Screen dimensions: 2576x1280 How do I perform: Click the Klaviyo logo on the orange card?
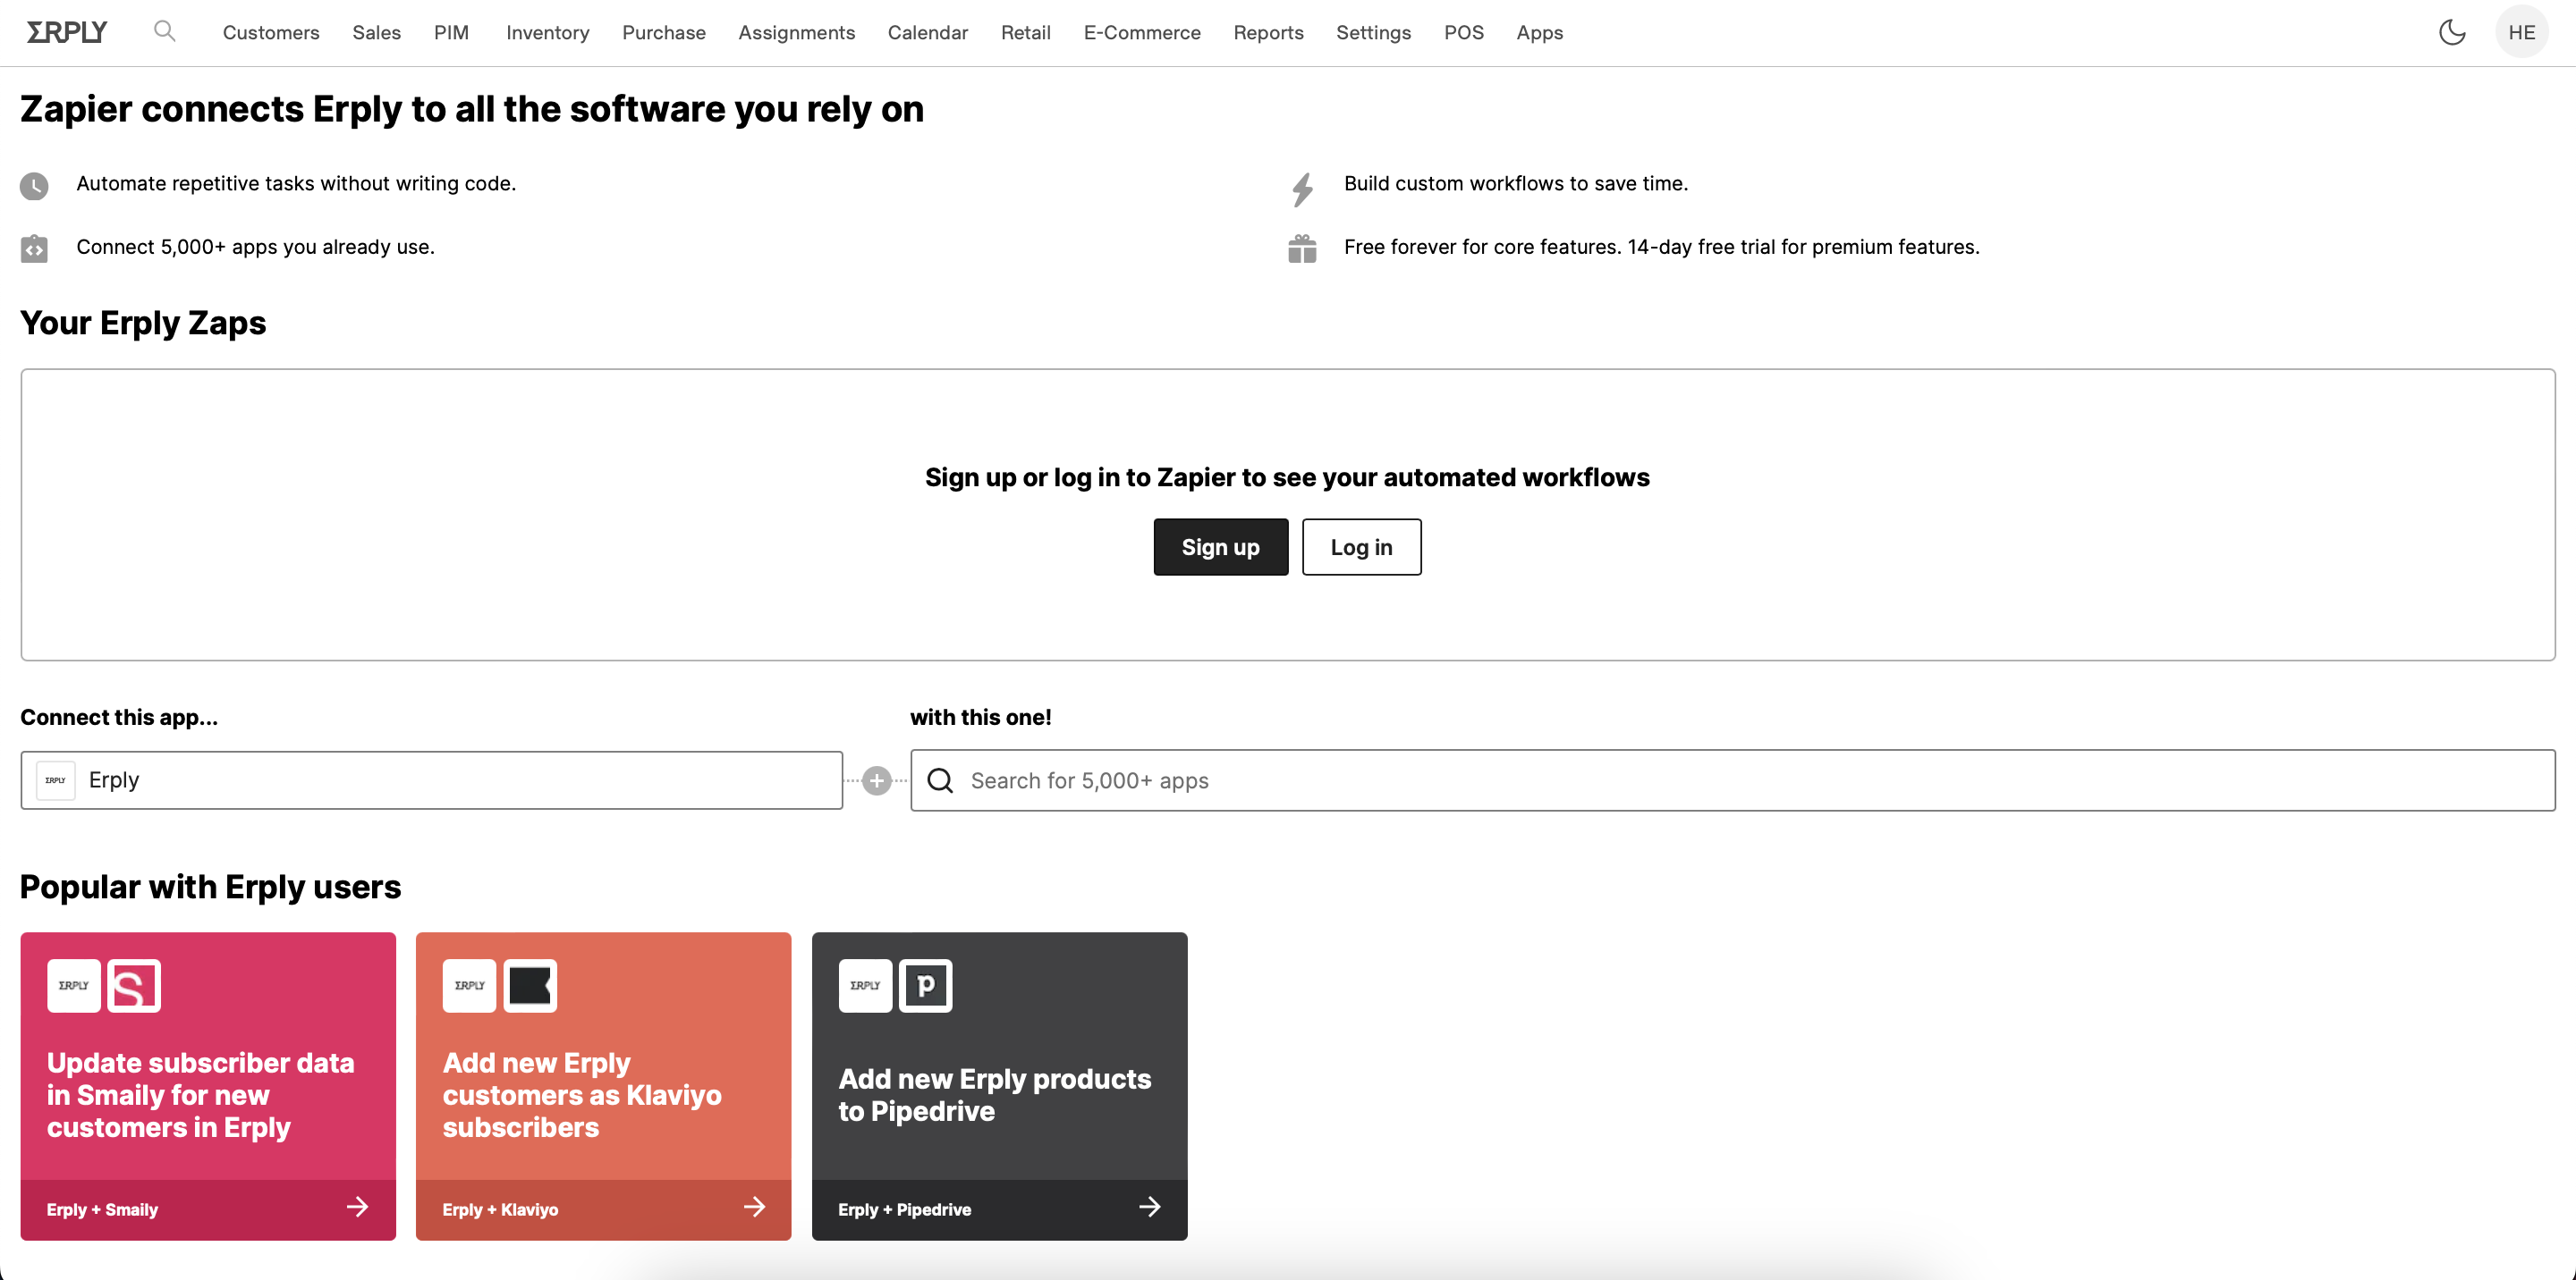530,986
